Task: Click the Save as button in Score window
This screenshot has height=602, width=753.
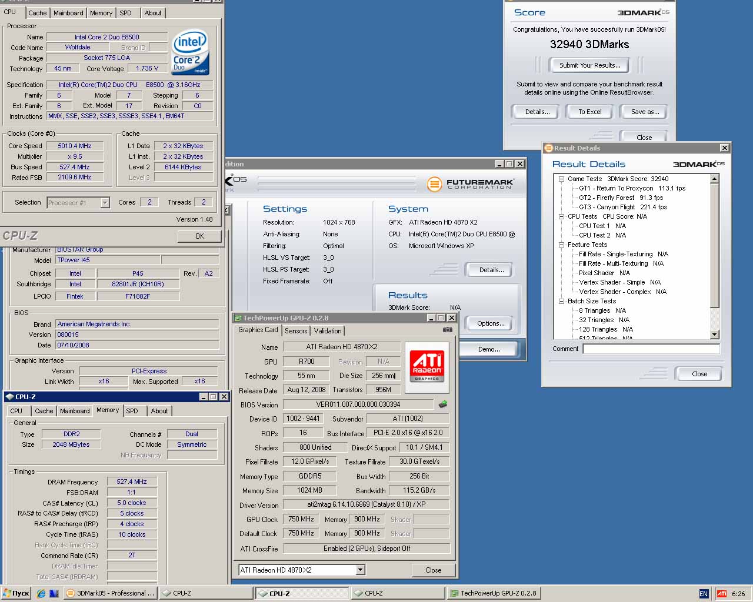Action: point(645,112)
